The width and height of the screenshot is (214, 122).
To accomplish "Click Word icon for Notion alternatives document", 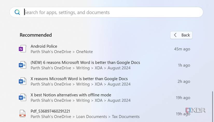I will point(23,97).
